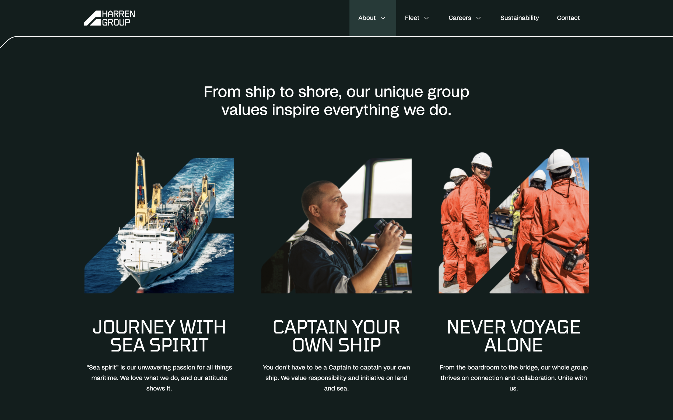Click the Harren Group logo icon
Image resolution: width=673 pixels, height=420 pixels.
[92, 18]
